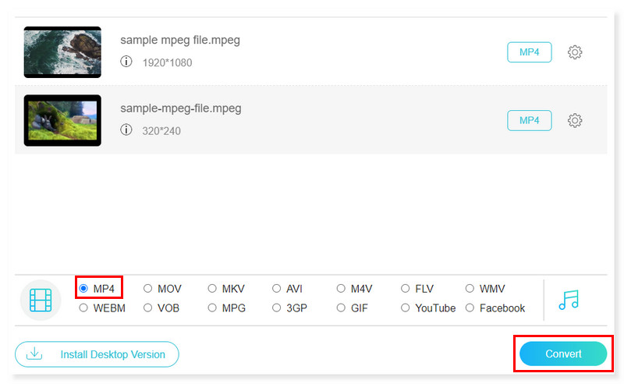
Task: Open settings gear for sample mpeg file.mpeg
Action: tap(575, 52)
